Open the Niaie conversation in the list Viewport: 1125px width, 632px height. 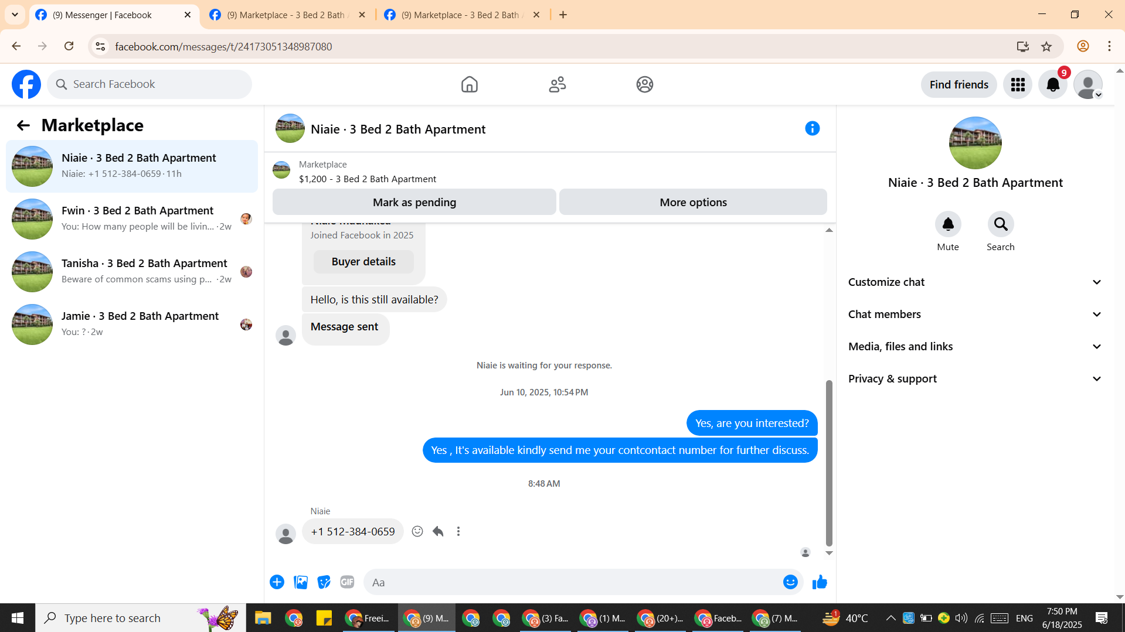[132, 166]
